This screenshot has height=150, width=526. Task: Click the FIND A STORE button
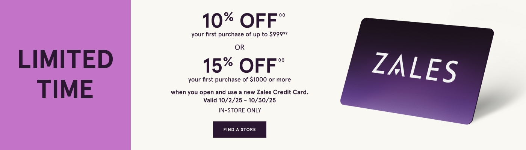pos(239,129)
